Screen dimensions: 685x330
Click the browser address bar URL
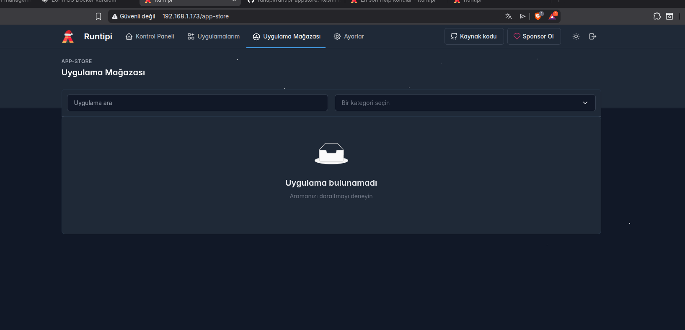tap(196, 16)
